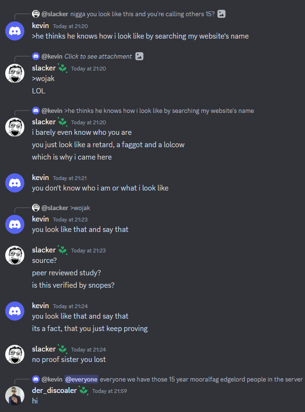Jump to the replied message ">wojak" preview
Screen dimensions: 305x412
click(80, 208)
